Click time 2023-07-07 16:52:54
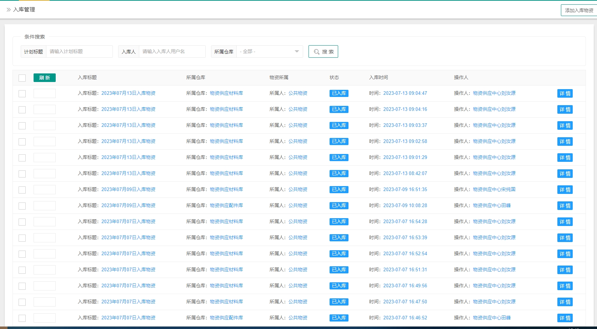 pyautogui.click(x=405, y=254)
